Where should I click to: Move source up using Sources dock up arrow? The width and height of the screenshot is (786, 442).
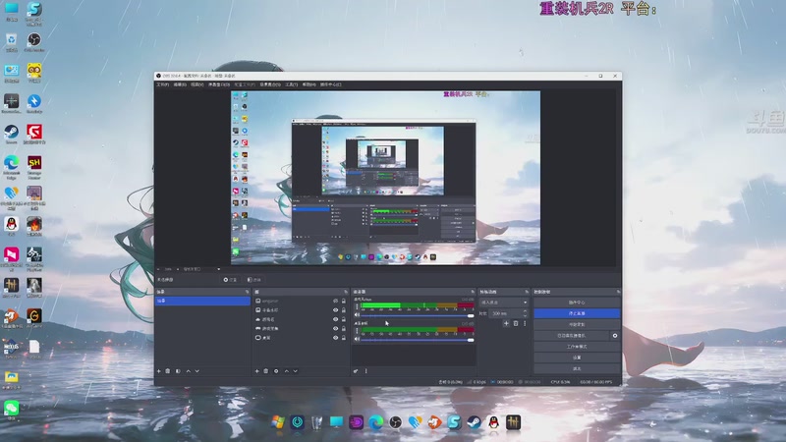tap(287, 371)
